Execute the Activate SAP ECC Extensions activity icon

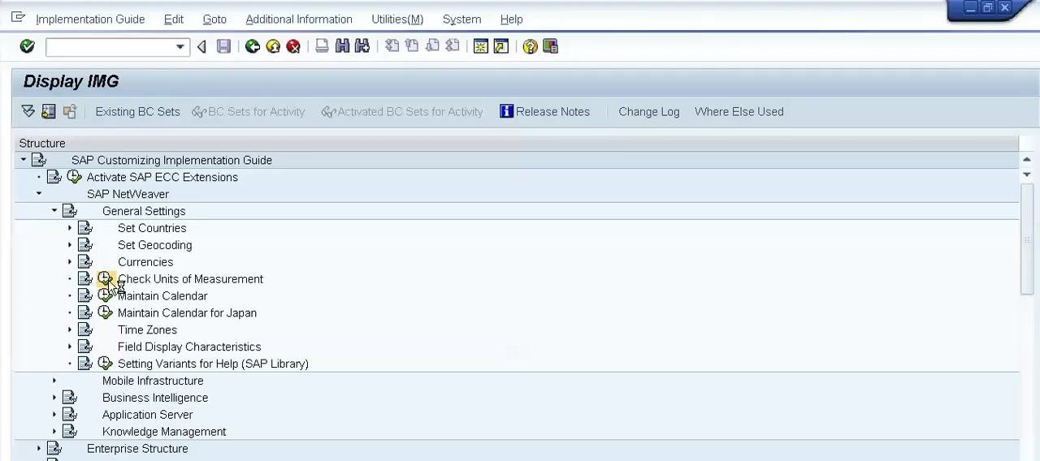point(74,177)
